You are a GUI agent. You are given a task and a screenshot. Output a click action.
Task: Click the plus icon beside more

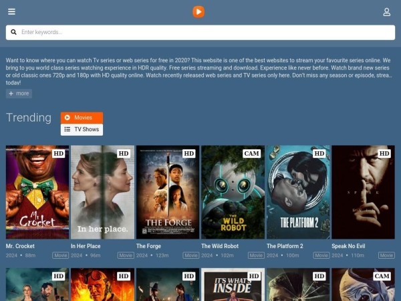click(11, 94)
